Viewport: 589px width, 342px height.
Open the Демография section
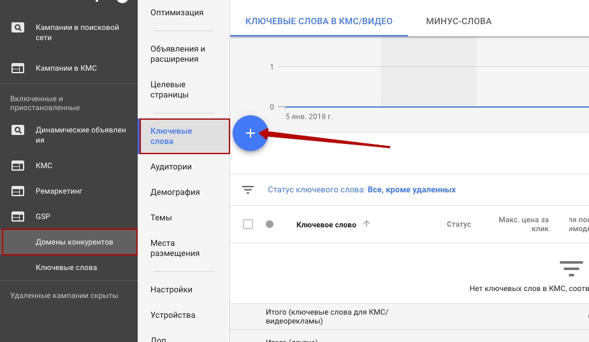175,192
